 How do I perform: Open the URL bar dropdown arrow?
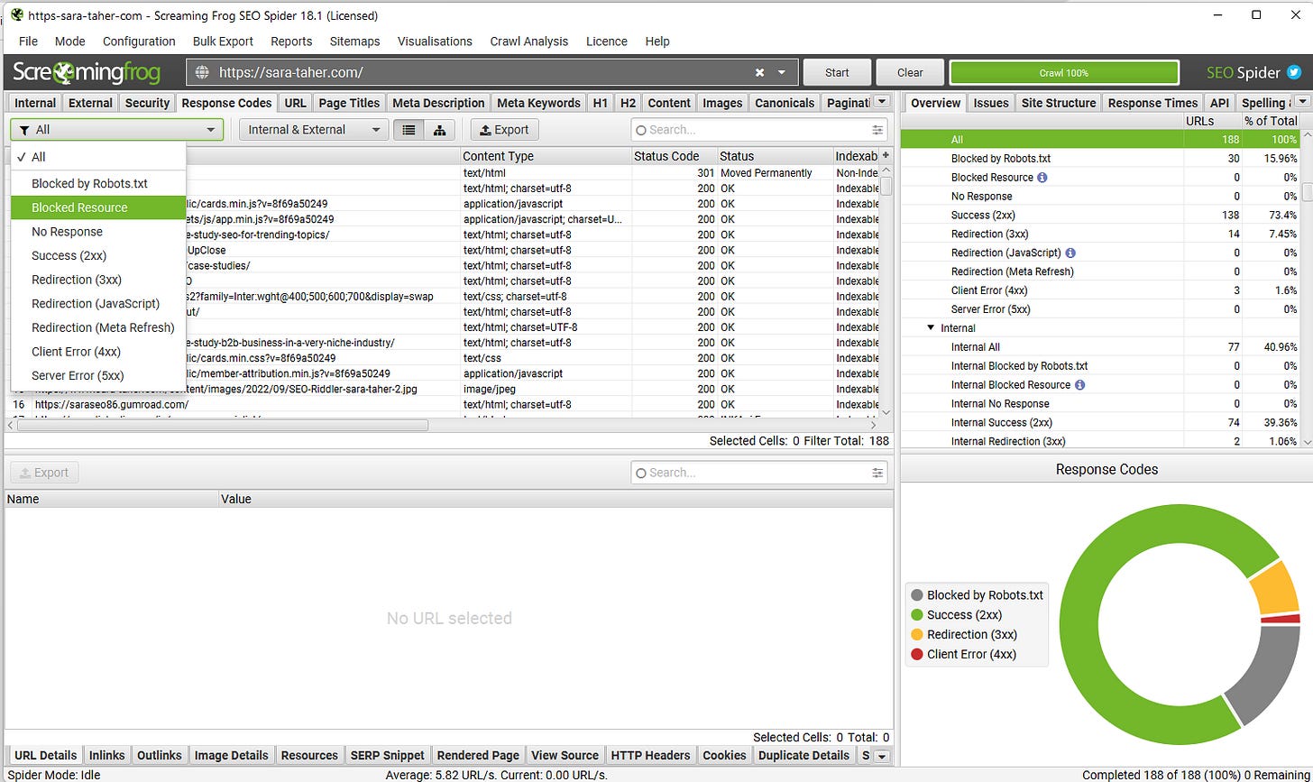coord(782,72)
